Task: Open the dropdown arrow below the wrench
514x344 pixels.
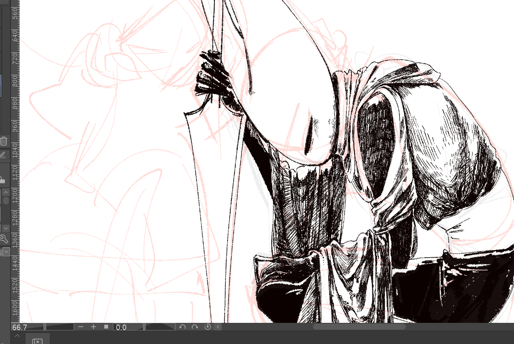Action: (x=6, y=252)
